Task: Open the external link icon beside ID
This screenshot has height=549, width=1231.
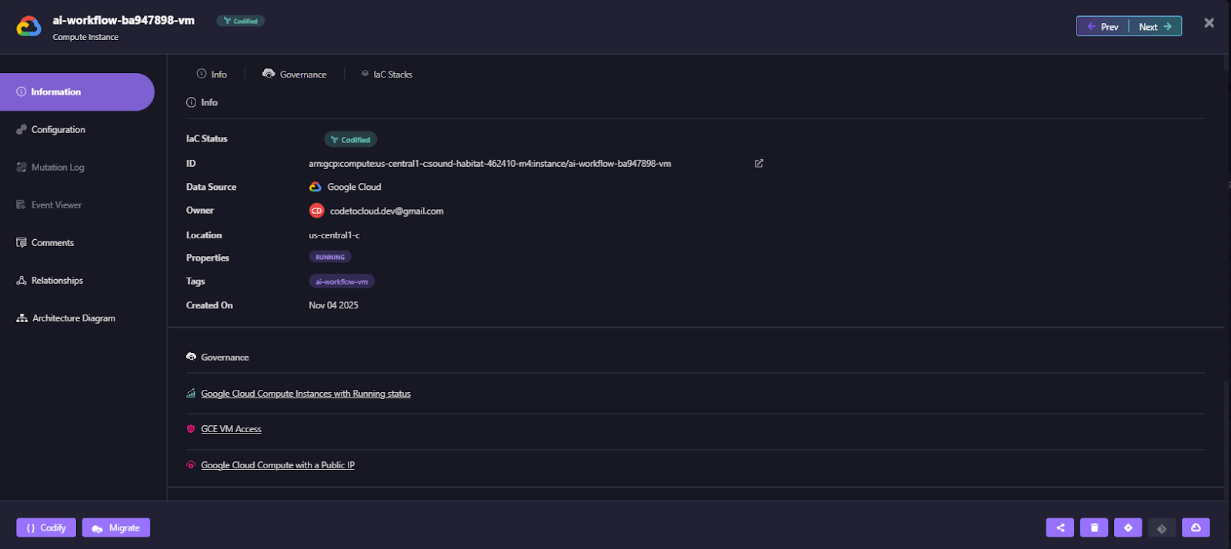Action: (759, 163)
